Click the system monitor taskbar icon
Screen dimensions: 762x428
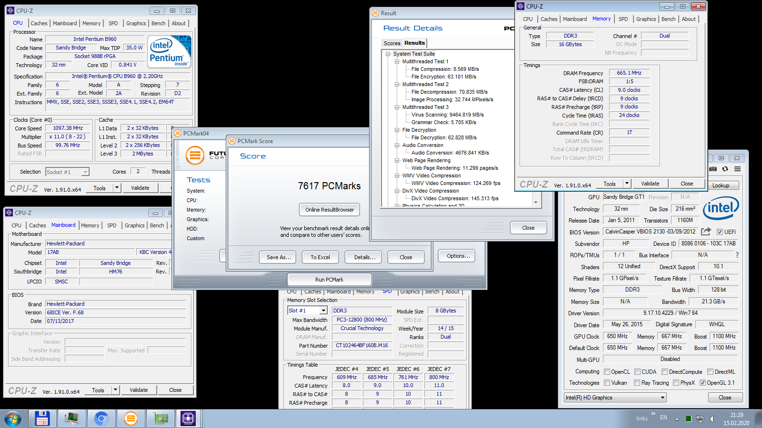72,418
